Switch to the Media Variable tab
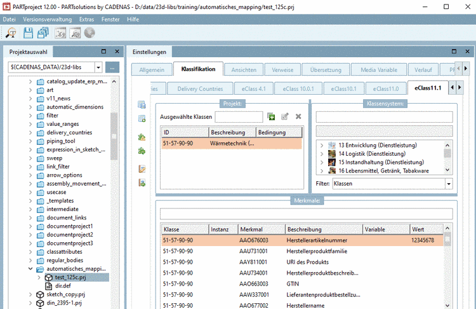Image resolution: width=476 pixels, height=309 pixels. [x=379, y=70]
